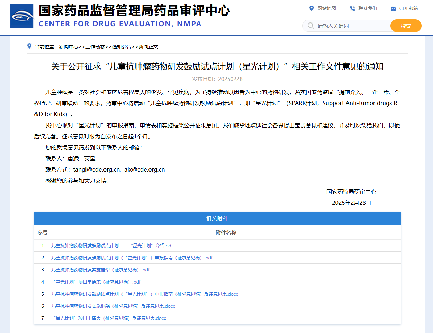Open attachment 1 “星光计划”介绍.pdf
This screenshot has width=433, height=333.
tap(112, 246)
